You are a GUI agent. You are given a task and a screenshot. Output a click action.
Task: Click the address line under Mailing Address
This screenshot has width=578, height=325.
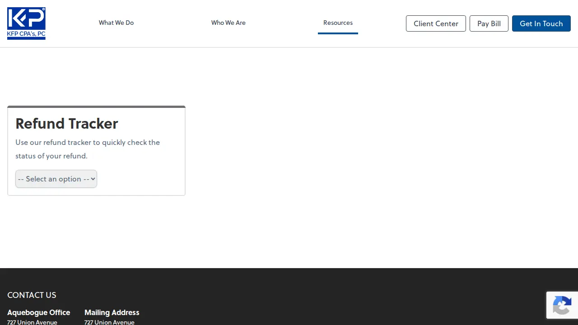(x=109, y=322)
